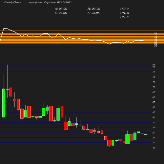Click the "OL: 0" readout
This screenshot has height=164, width=164.
(x=124, y=17)
